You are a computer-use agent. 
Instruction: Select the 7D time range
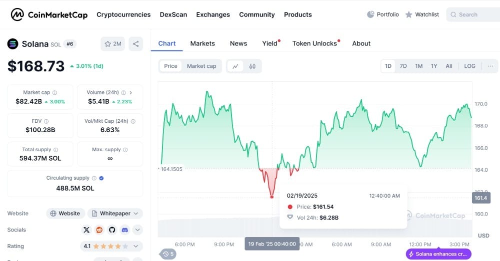click(x=403, y=66)
